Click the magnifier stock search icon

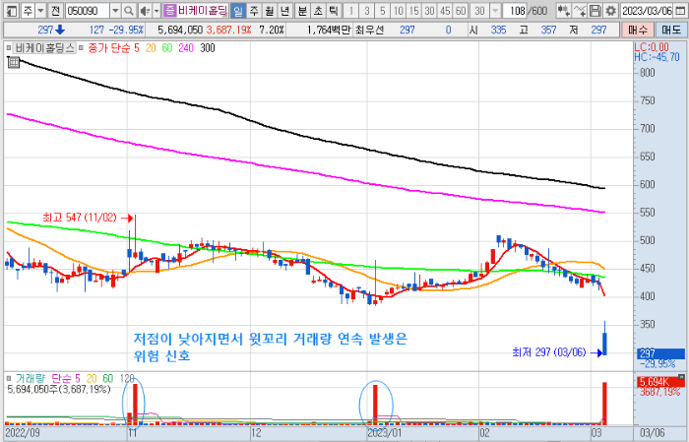click(x=129, y=11)
